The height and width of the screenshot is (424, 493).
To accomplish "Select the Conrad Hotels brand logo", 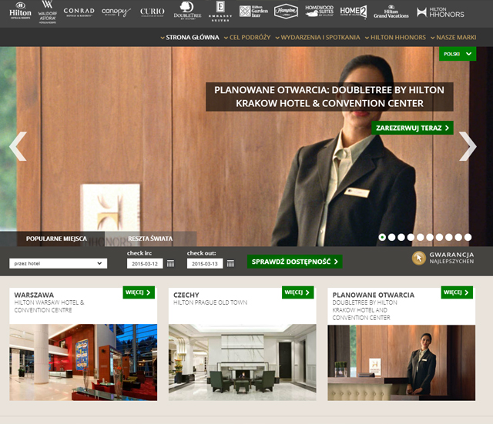I will click(79, 12).
